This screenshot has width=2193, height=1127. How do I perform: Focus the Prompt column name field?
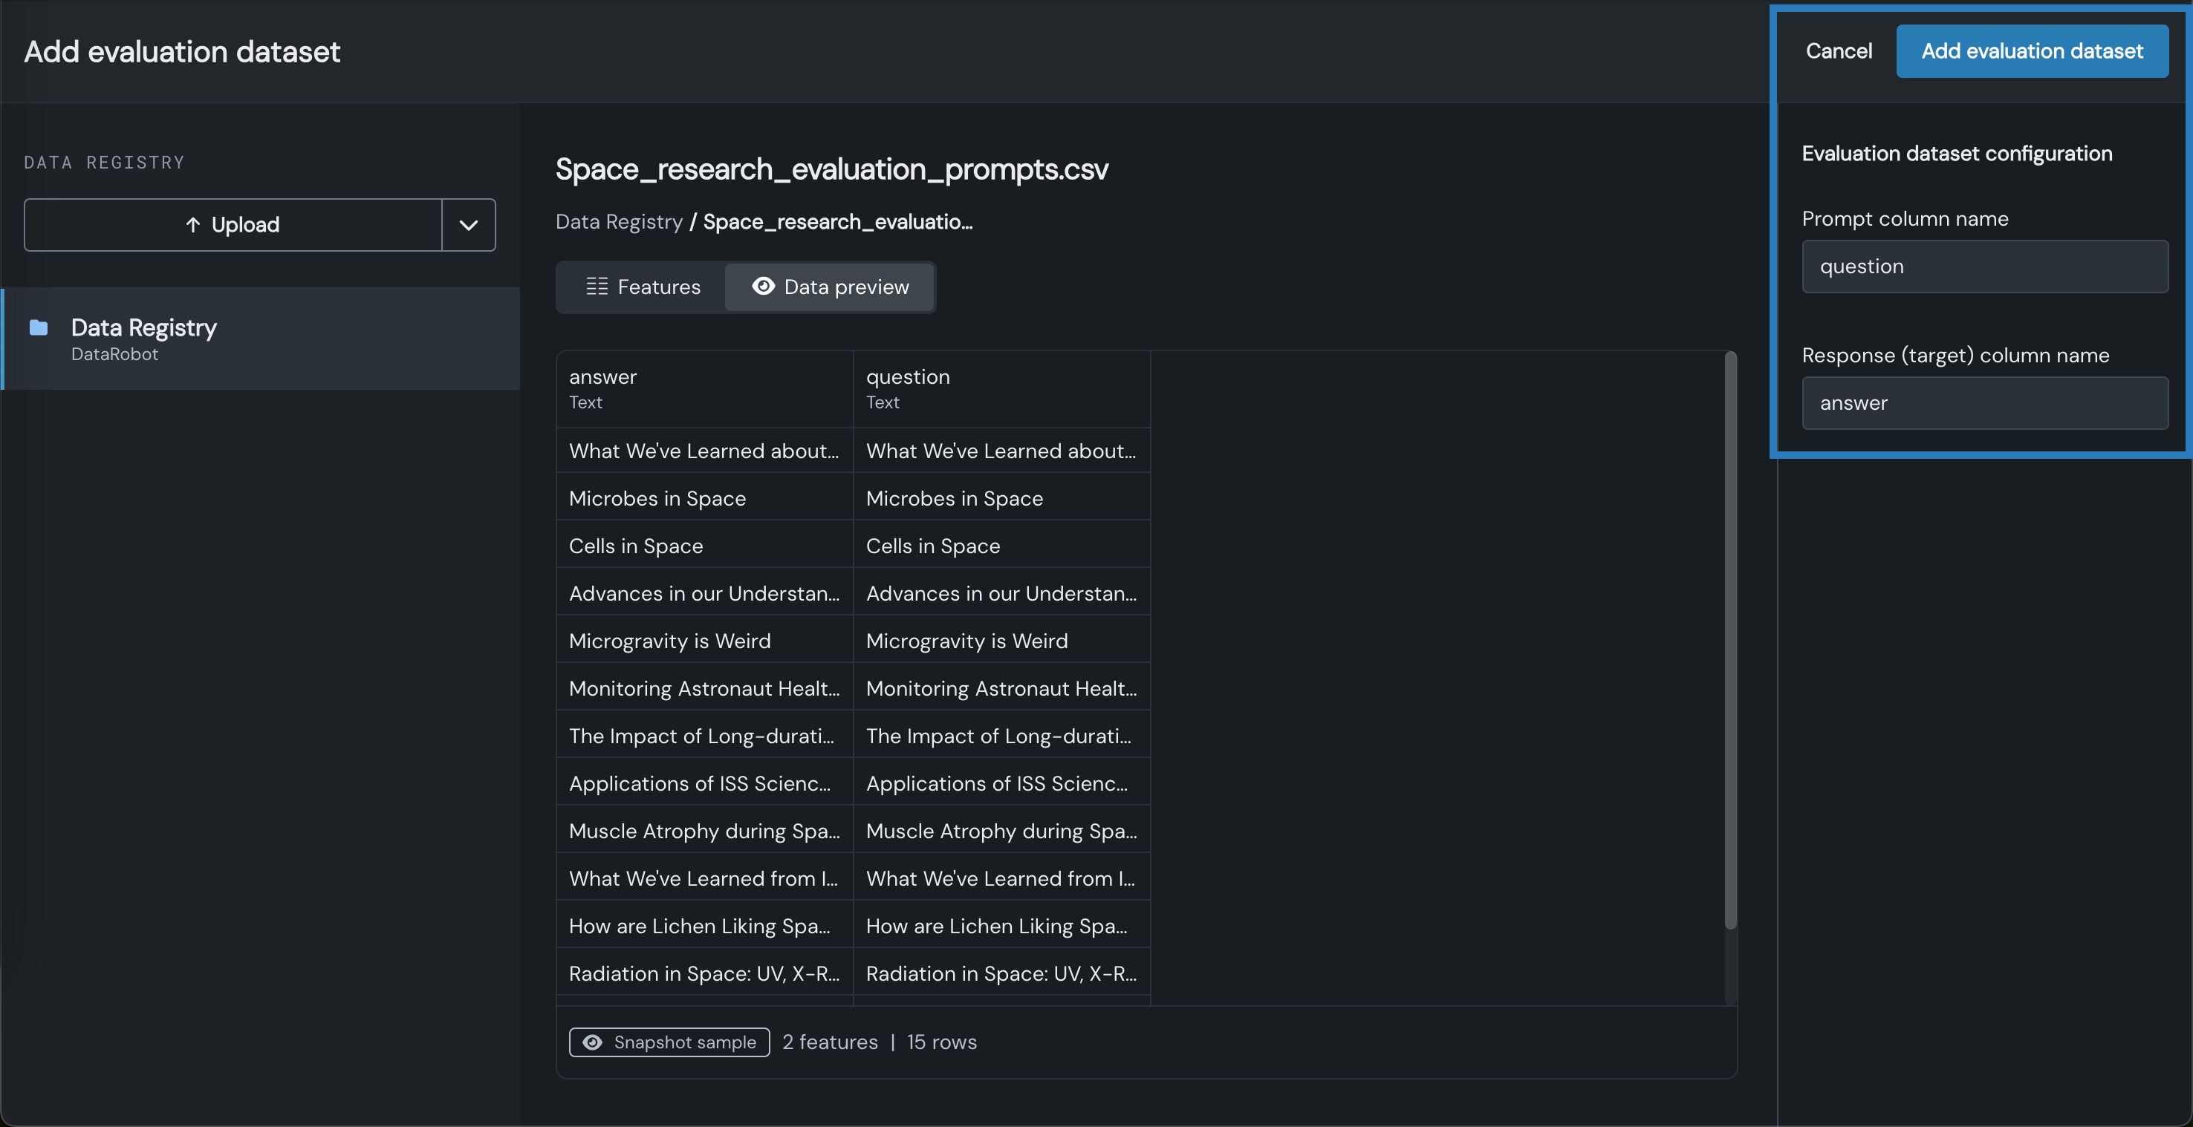pos(1984,267)
